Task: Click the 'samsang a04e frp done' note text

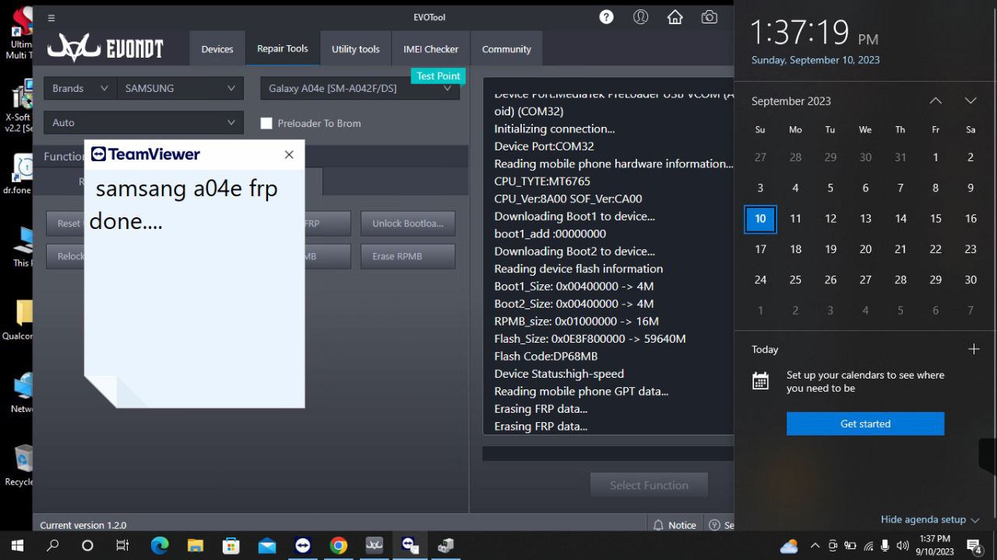Action: point(184,205)
